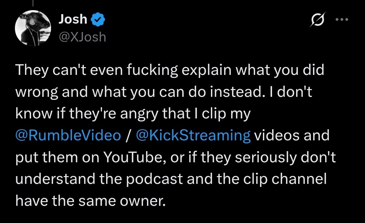Viewport: 365px width, 223px height.
Task: Select the text "have the same owner."
Action: tap(91, 201)
